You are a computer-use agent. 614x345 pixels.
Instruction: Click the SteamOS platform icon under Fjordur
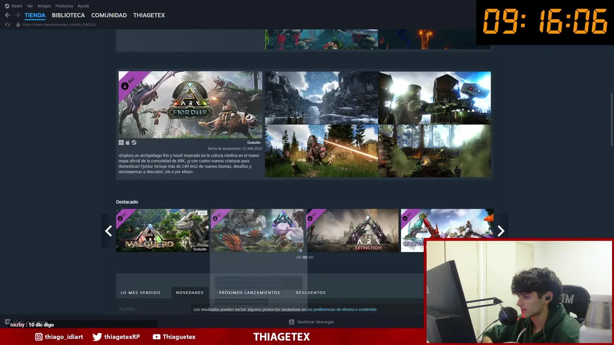coord(134,142)
